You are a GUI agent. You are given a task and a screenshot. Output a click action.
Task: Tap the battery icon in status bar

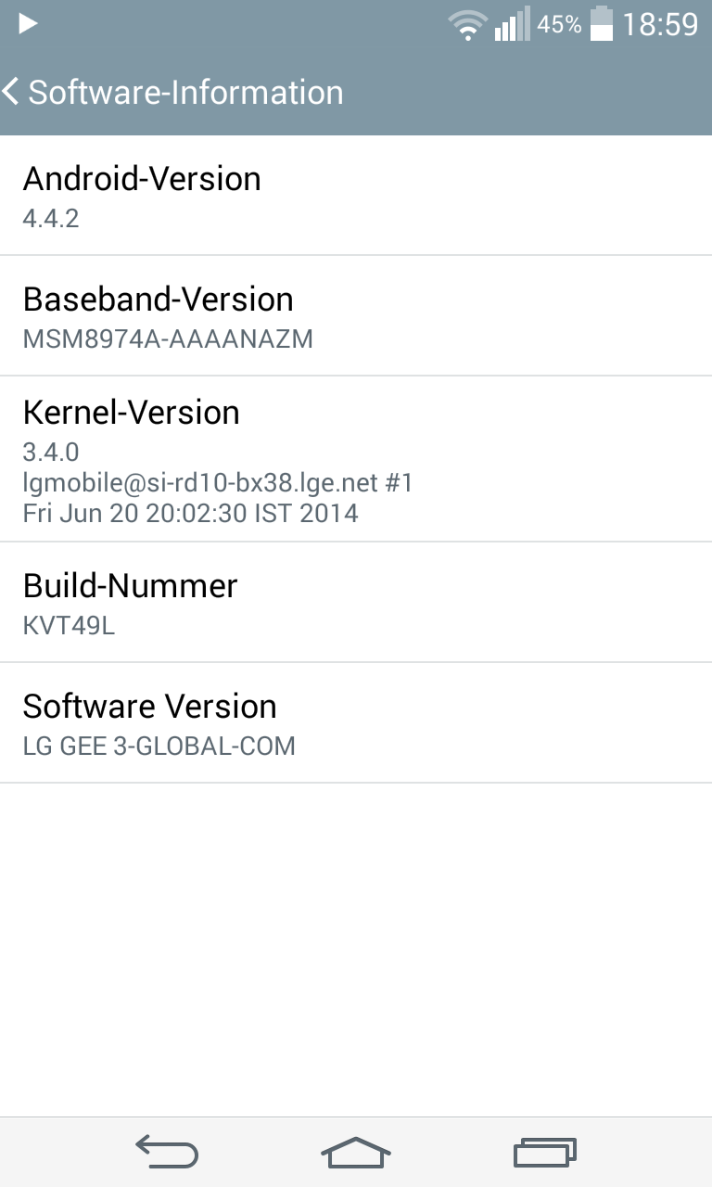602,24
